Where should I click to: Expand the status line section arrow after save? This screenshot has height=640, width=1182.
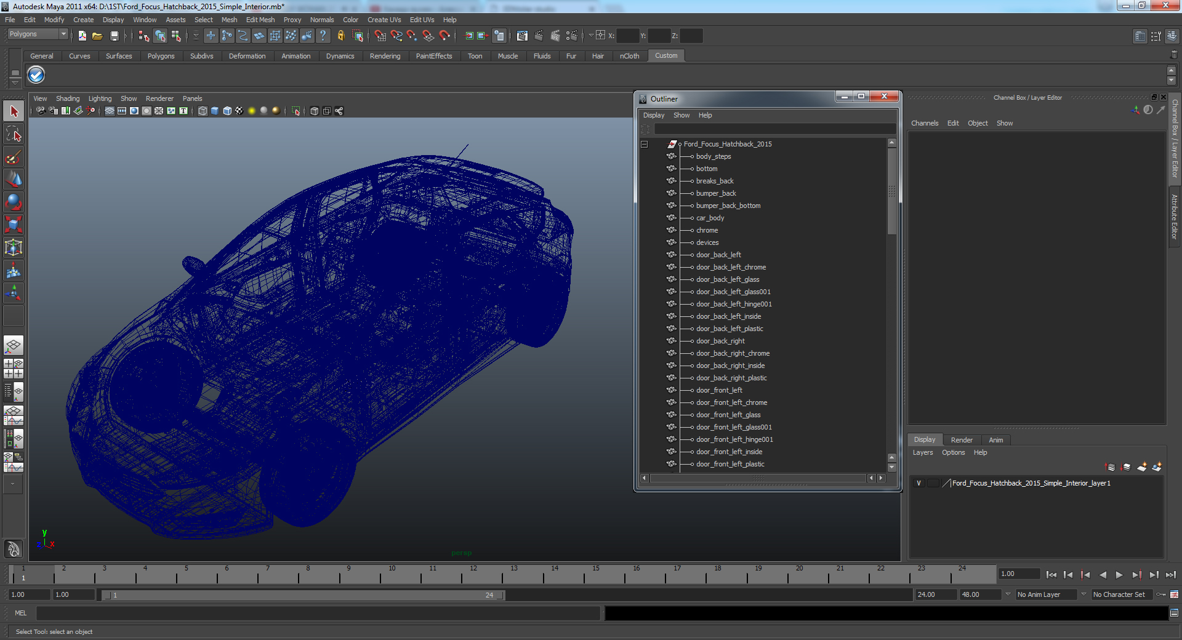point(126,36)
